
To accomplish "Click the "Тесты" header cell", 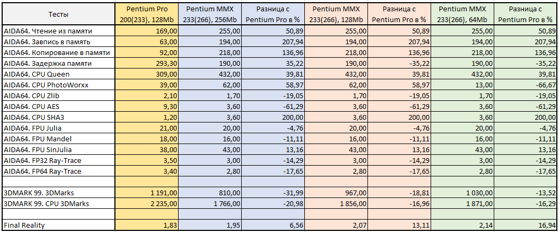I will pyautogui.click(x=58, y=14).
